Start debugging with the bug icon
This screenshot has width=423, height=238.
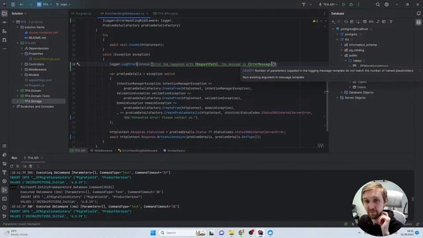click(x=351, y=5)
